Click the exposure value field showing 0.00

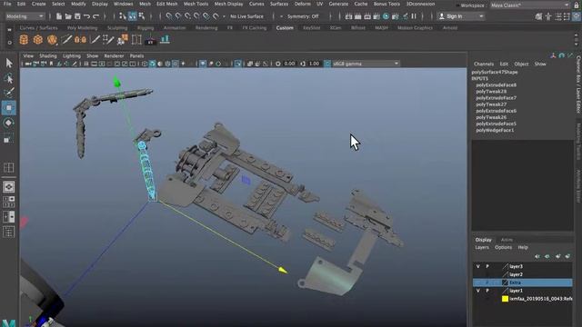289,64
